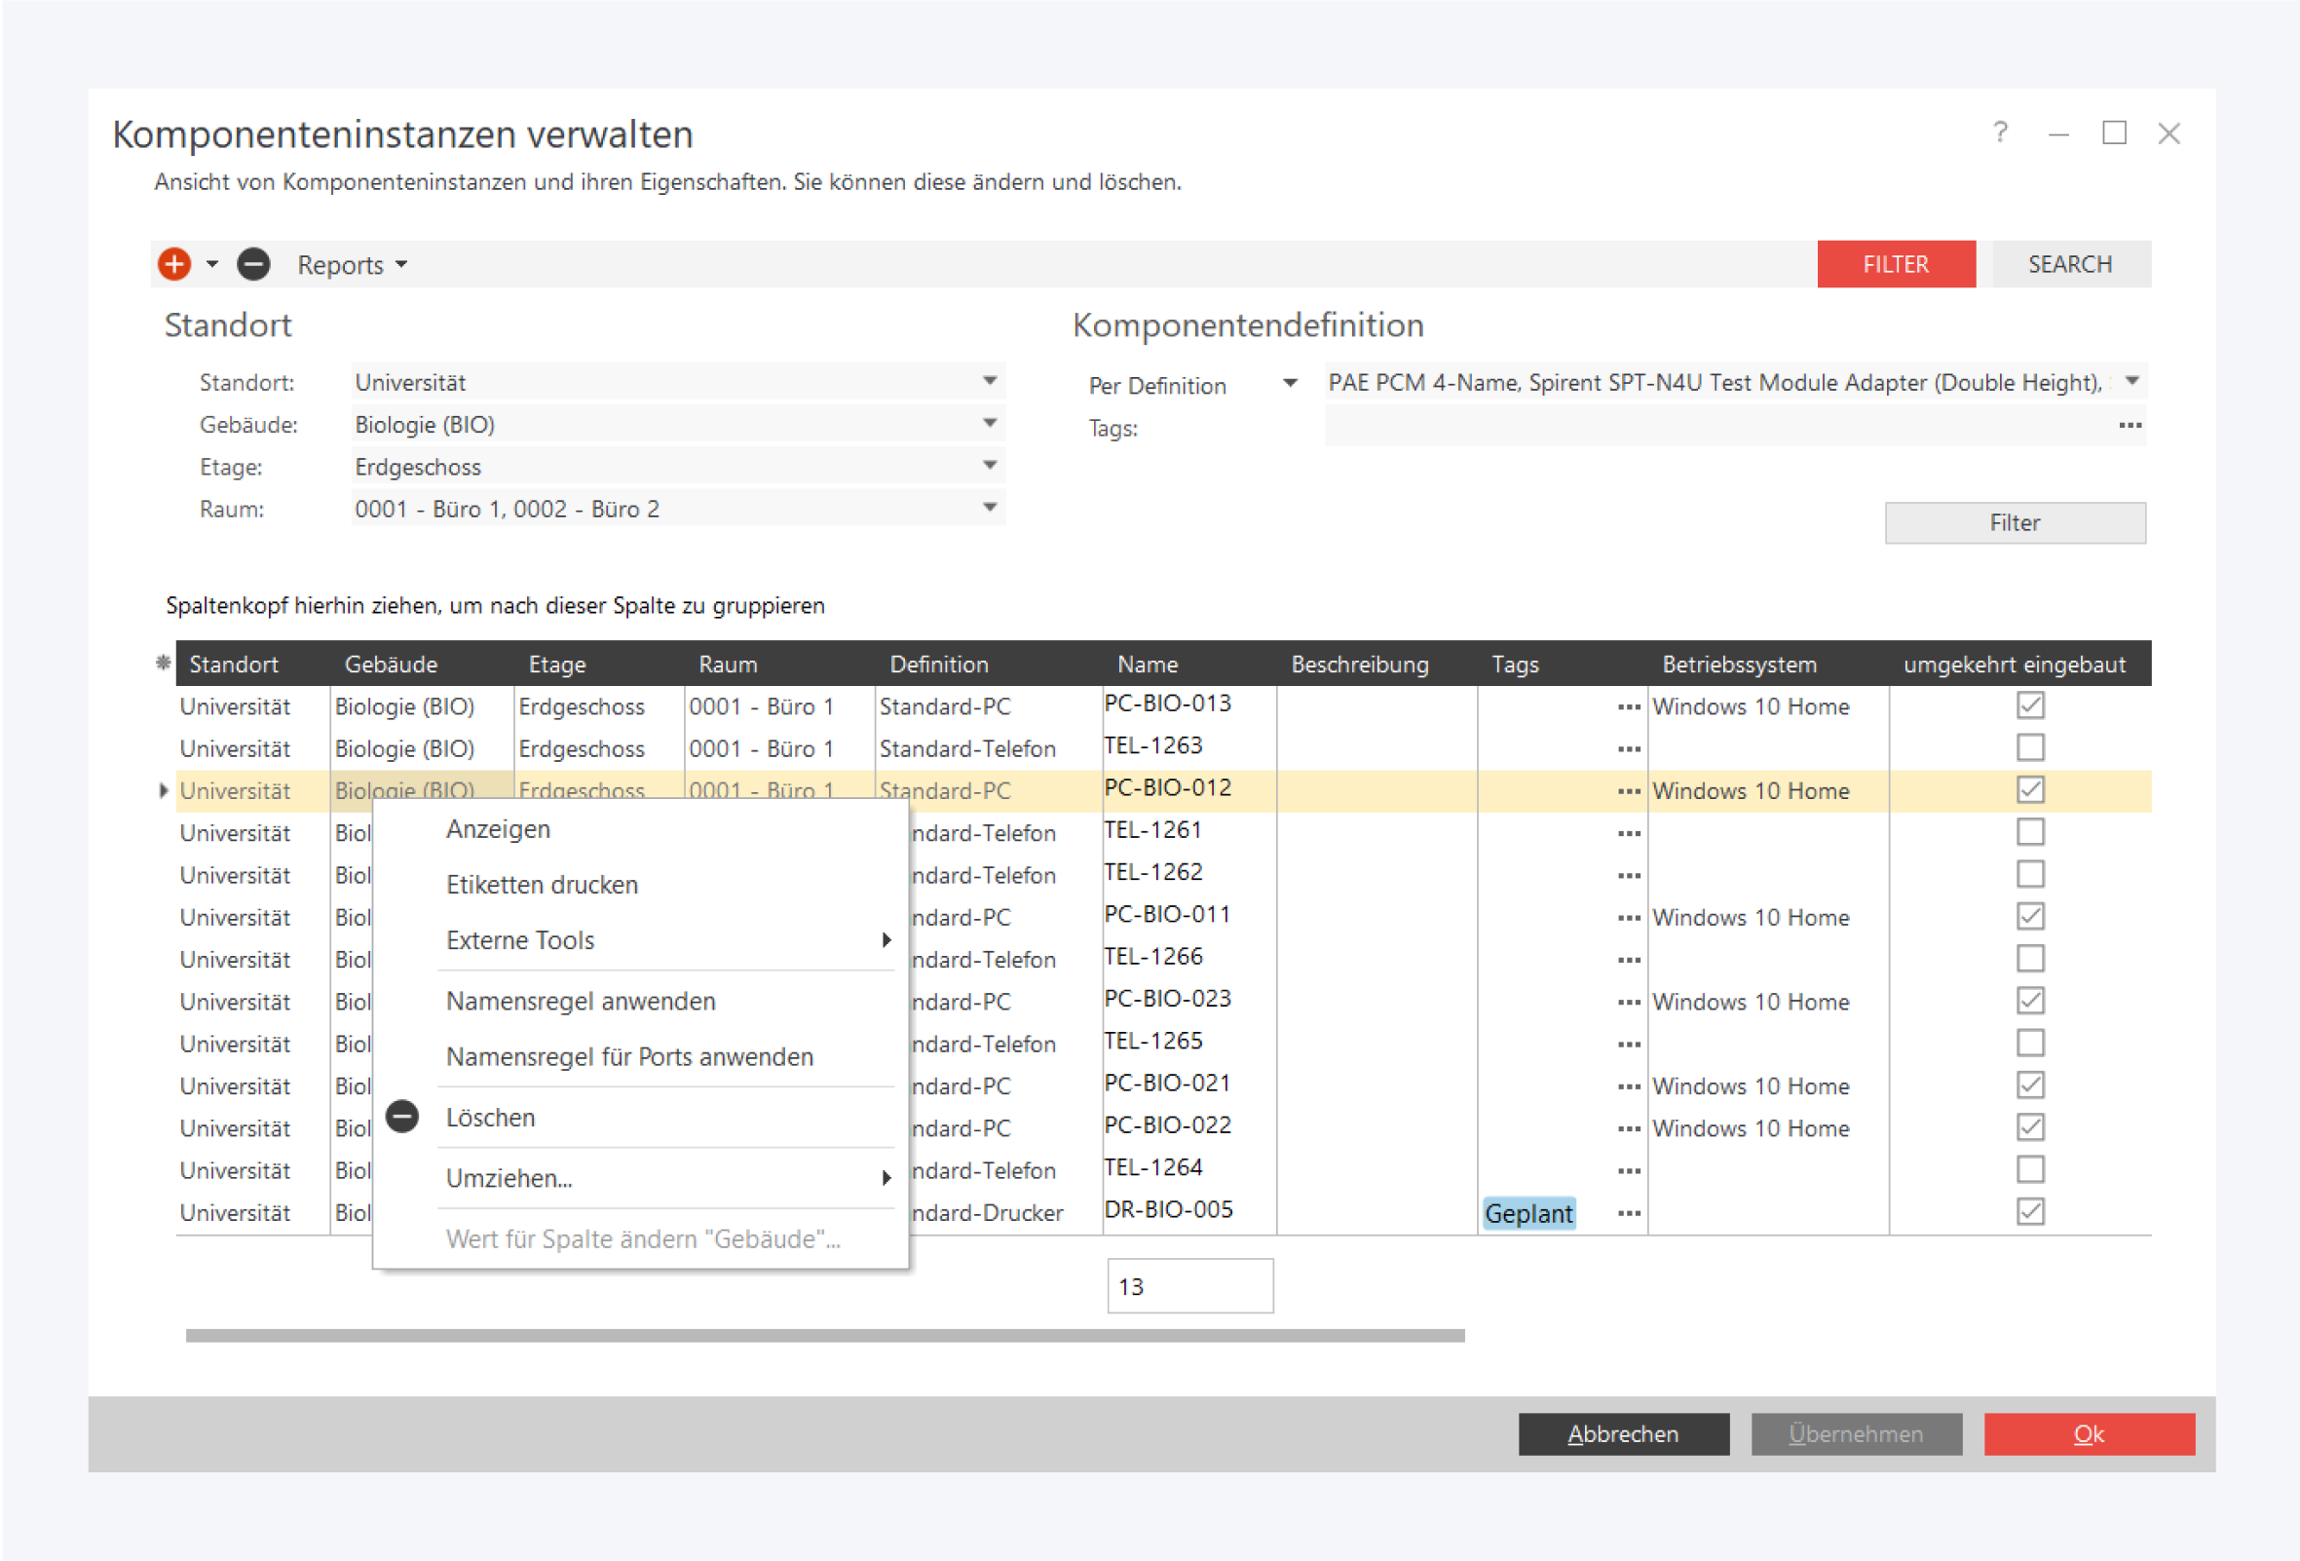Click the column chooser asterisk icon

click(x=164, y=664)
